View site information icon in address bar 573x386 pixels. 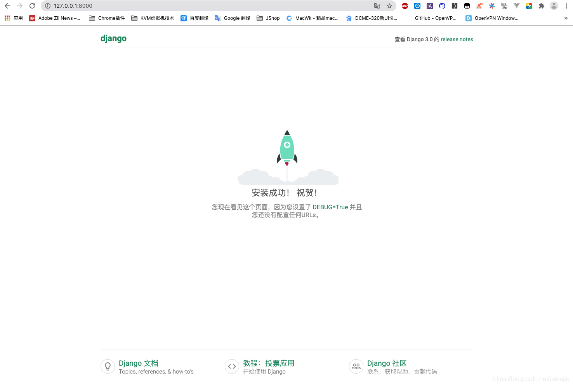(48, 6)
